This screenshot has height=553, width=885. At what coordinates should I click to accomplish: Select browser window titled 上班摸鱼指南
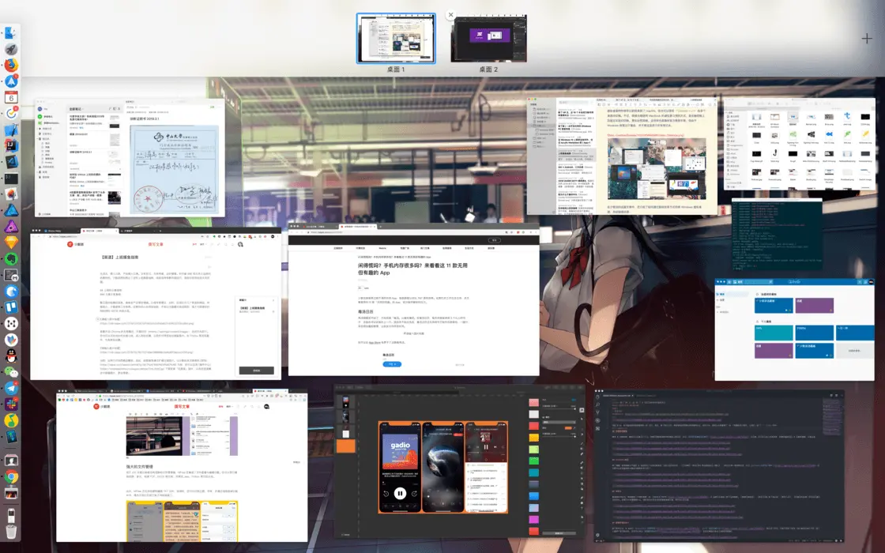[x=156, y=303]
